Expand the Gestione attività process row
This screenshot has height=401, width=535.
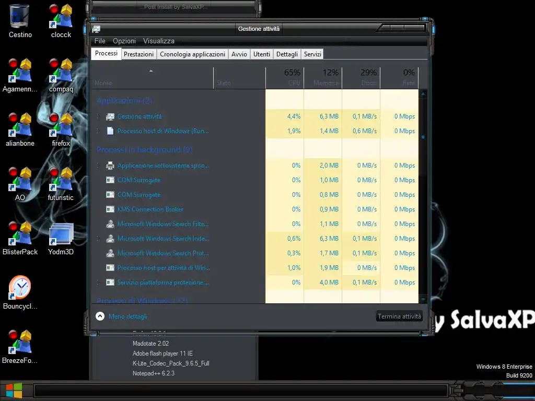pyautogui.click(x=98, y=116)
